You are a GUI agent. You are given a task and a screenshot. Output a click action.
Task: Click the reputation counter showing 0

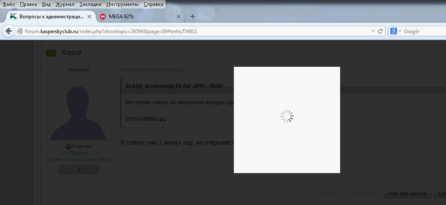tap(79, 170)
